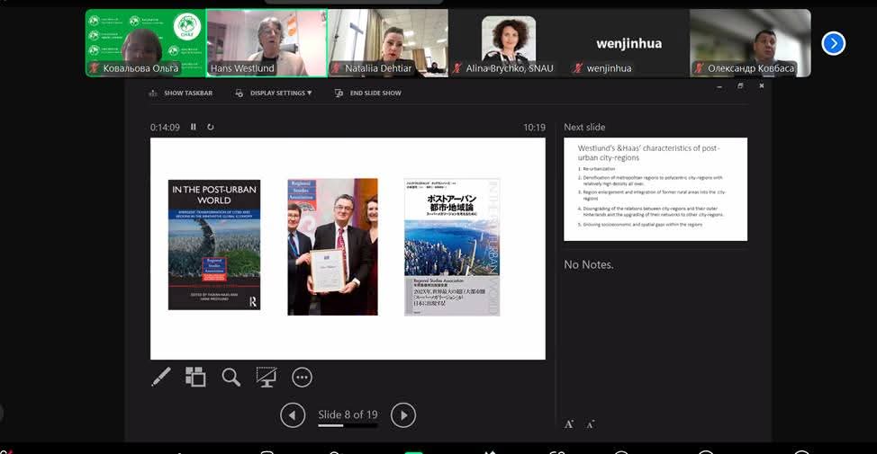Image resolution: width=877 pixels, height=454 pixels.
Task: Increase the notes text size
Action: tap(569, 424)
